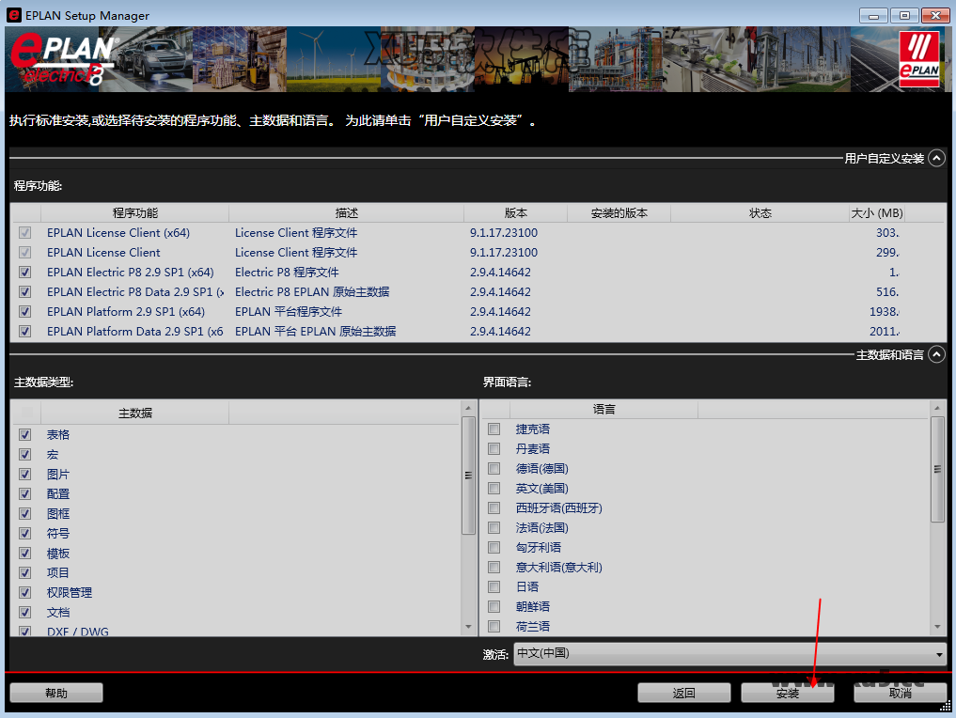Click the 返回 button
The width and height of the screenshot is (956, 718).
point(683,692)
